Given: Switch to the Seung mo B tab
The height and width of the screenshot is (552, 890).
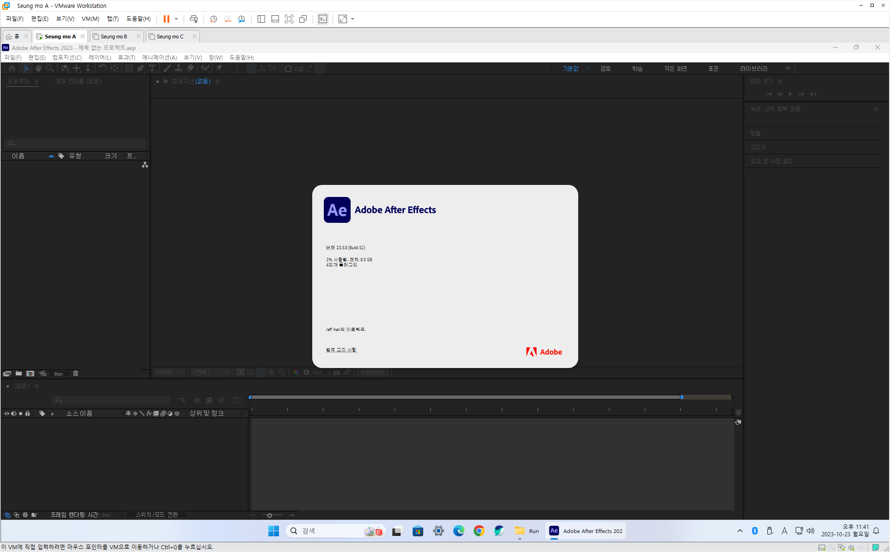Looking at the screenshot, I should 114,37.
